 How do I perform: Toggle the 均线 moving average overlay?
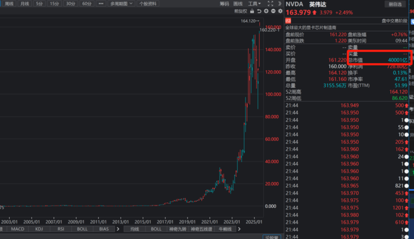click(135, 229)
